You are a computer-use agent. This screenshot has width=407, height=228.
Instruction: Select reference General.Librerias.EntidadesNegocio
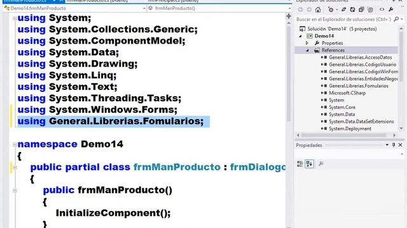(x=363, y=79)
